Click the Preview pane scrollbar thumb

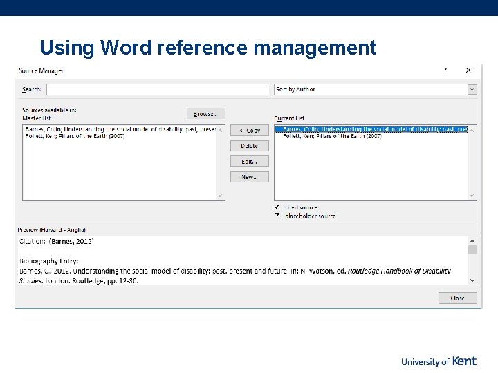coord(472,250)
